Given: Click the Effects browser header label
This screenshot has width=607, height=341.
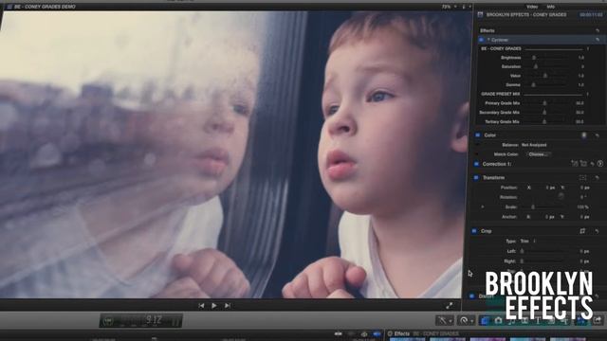Looking at the screenshot, I should coord(401,333).
